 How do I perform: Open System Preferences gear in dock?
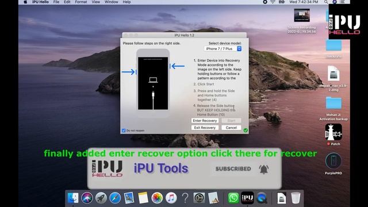tap(199, 198)
